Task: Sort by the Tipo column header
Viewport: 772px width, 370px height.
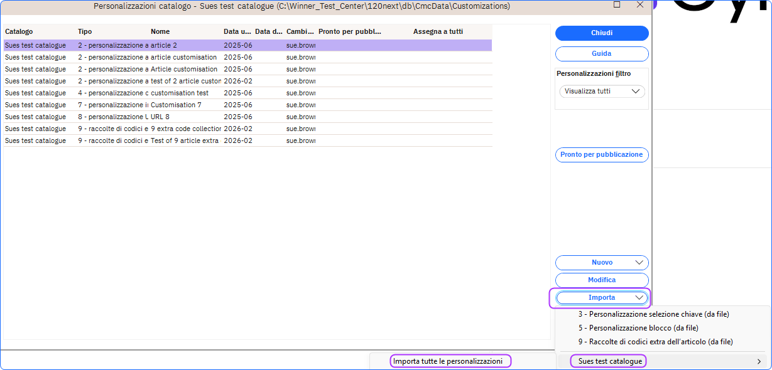Action: click(x=85, y=31)
